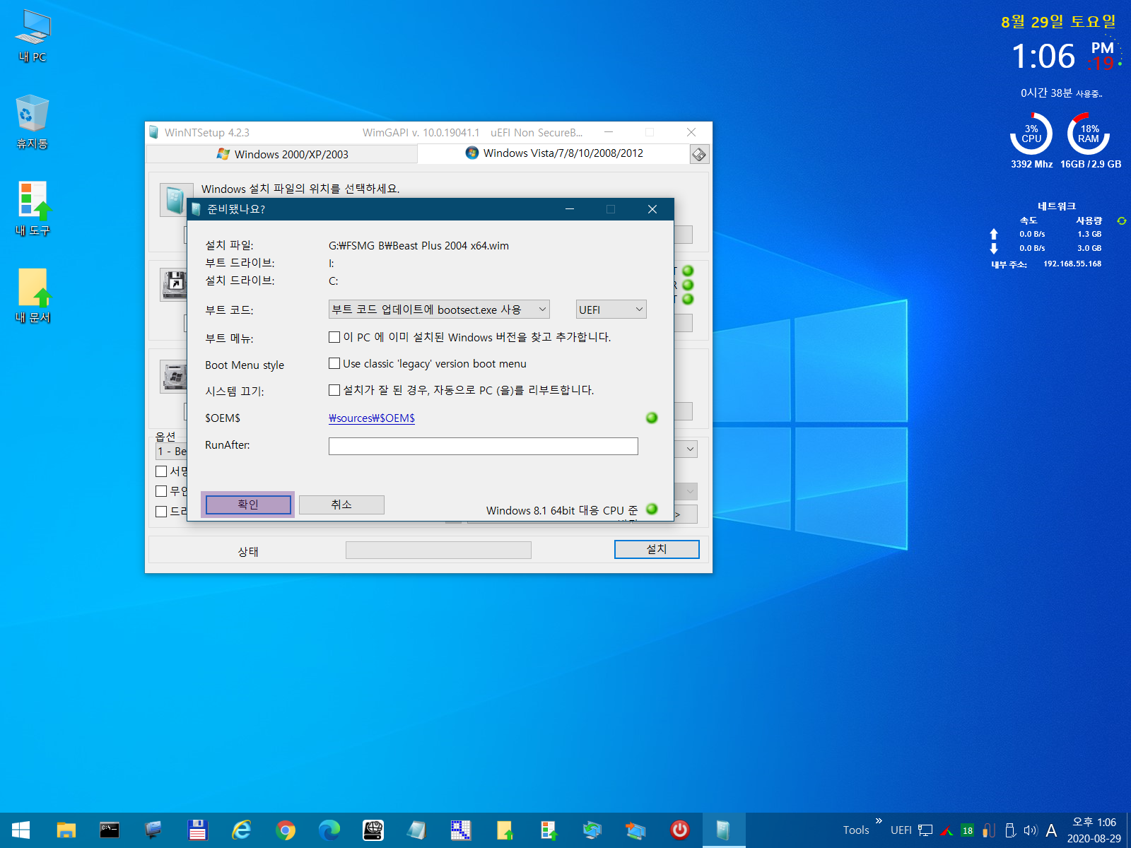Open the \sources\$OEM$ link
Screen dimensions: 1131x848
[x=372, y=418]
